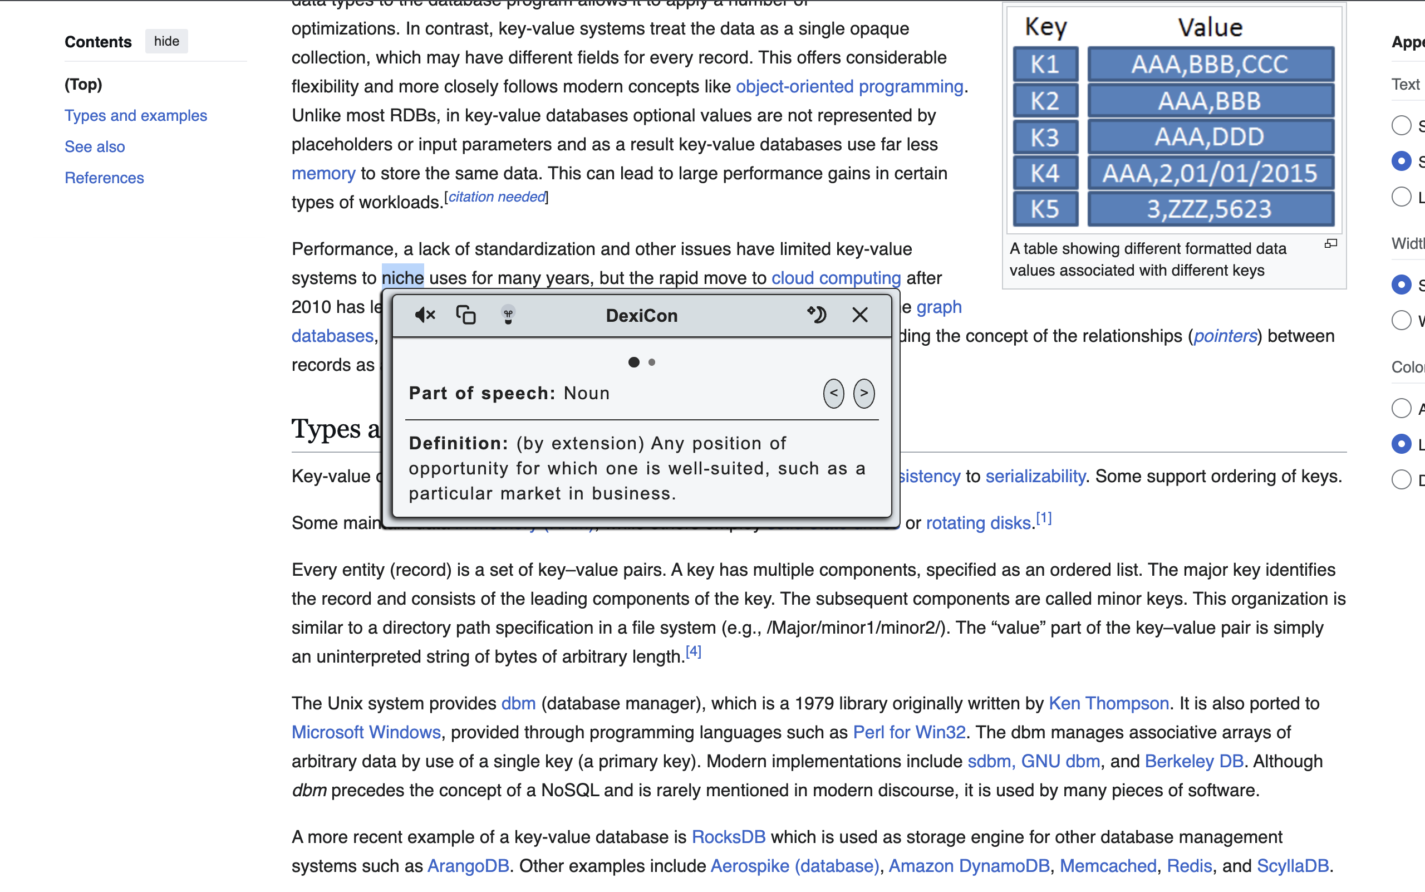Toggle DexiCon dark mode moon icon
1425x892 pixels.
click(818, 315)
